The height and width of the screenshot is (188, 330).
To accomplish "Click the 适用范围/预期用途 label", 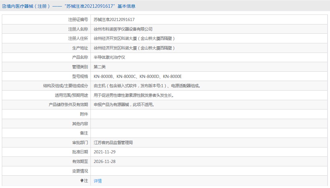I will click(71, 95).
